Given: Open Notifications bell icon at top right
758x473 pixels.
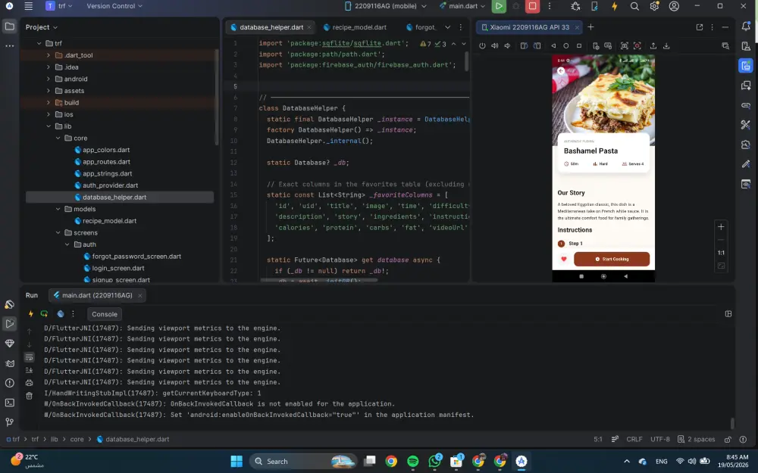Looking at the screenshot, I should pyautogui.click(x=745, y=27).
